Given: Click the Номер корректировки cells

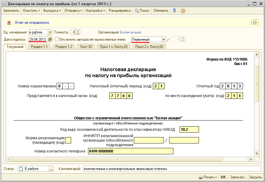Looking at the screenshot, I should [65, 86].
